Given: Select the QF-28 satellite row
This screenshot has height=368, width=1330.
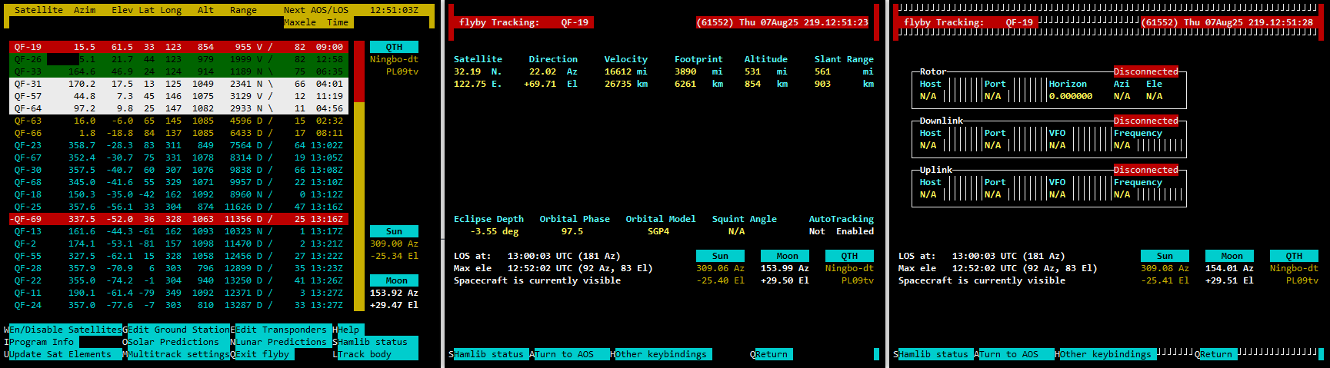Looking at the screenshot, I should click(x=178, y=268).
